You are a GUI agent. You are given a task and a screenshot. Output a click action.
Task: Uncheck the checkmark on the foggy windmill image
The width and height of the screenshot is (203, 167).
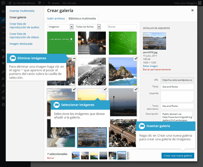click(136, 89)
